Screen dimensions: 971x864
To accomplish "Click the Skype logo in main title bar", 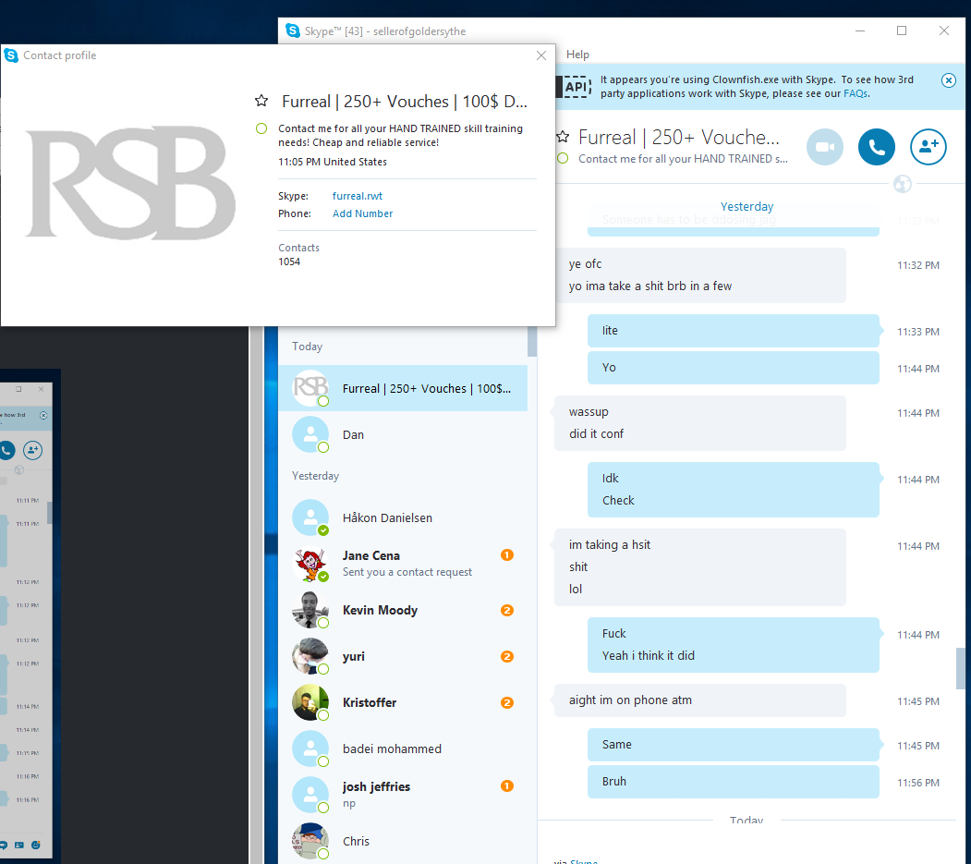I will (x=293, y=30).
